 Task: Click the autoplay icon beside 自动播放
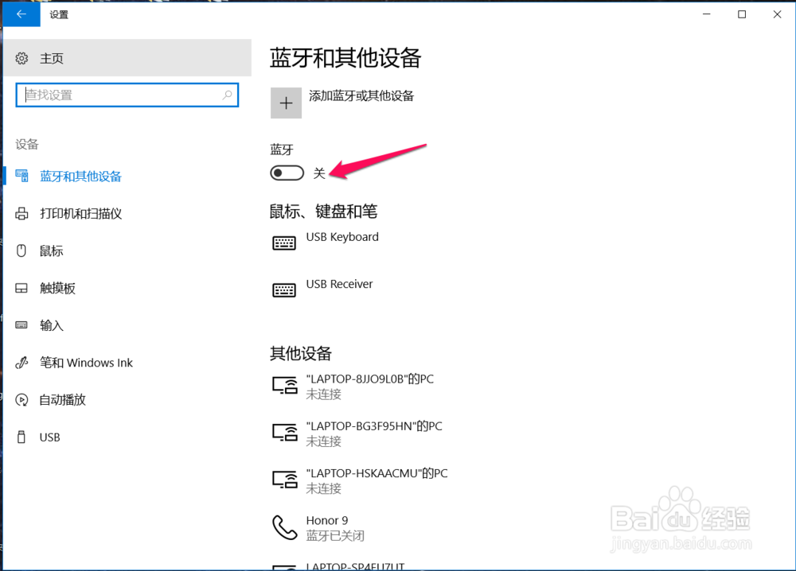(x=21, y=399)
